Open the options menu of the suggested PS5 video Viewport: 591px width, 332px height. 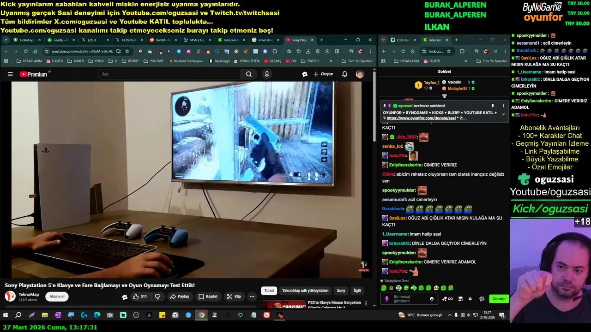tap(366, 304)
